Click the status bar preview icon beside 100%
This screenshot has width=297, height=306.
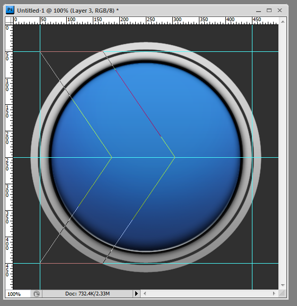click(37, 293)
